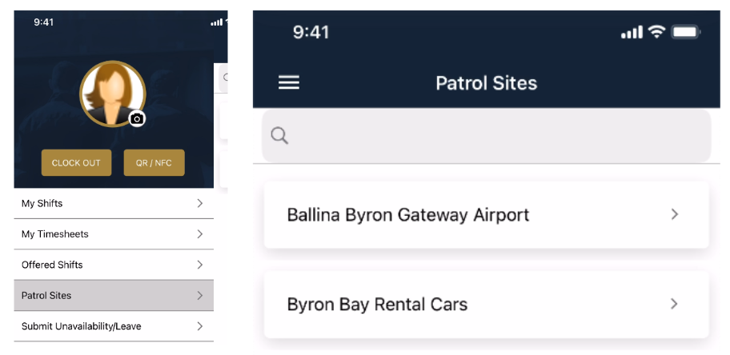This screenshot has width=730, height=355.
Task: Click the search magnifier icon in Patrol Sites
Action: [x=279, y=136]
